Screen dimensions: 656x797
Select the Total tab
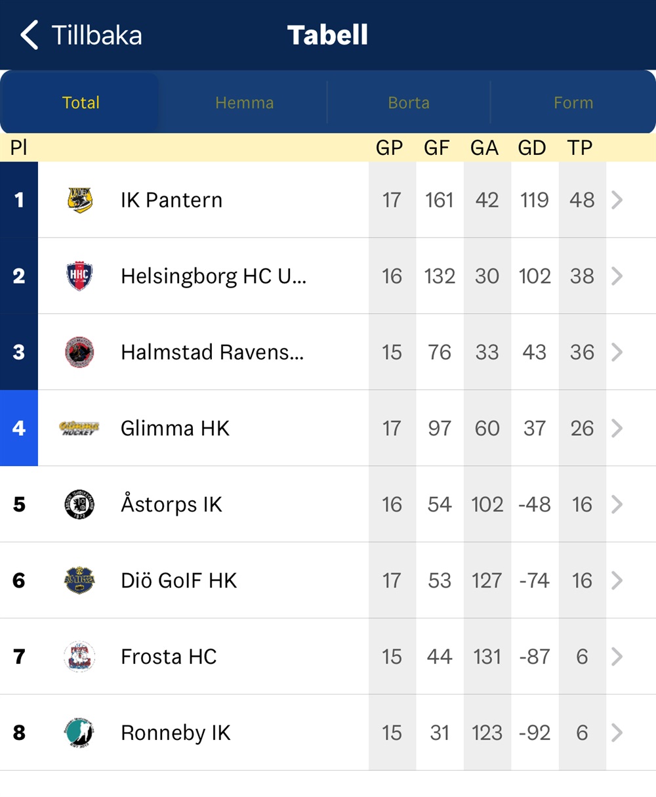coord(81,102)
